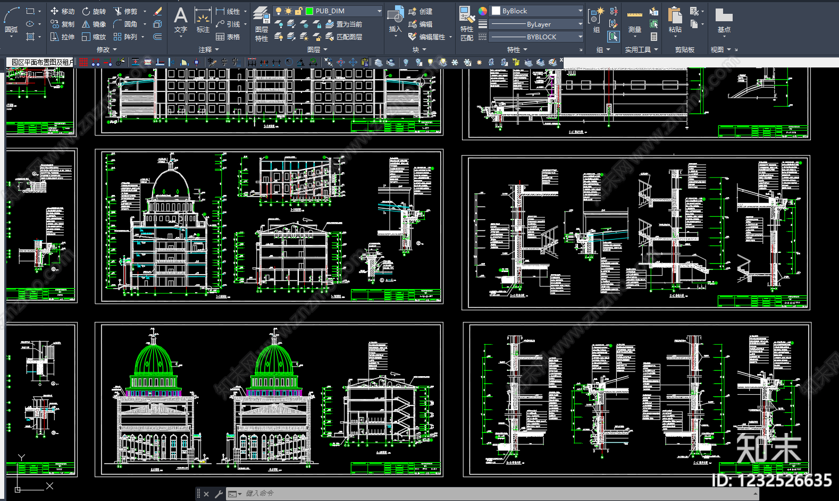Open the ByBlock color dropdown
The width and height of the screenshot is (839, 501).
point(580,11)
